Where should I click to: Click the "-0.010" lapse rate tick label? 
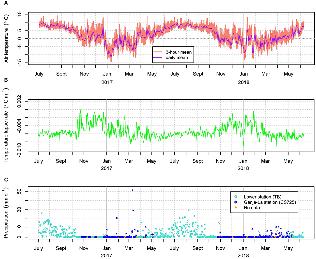click(19, 150)
